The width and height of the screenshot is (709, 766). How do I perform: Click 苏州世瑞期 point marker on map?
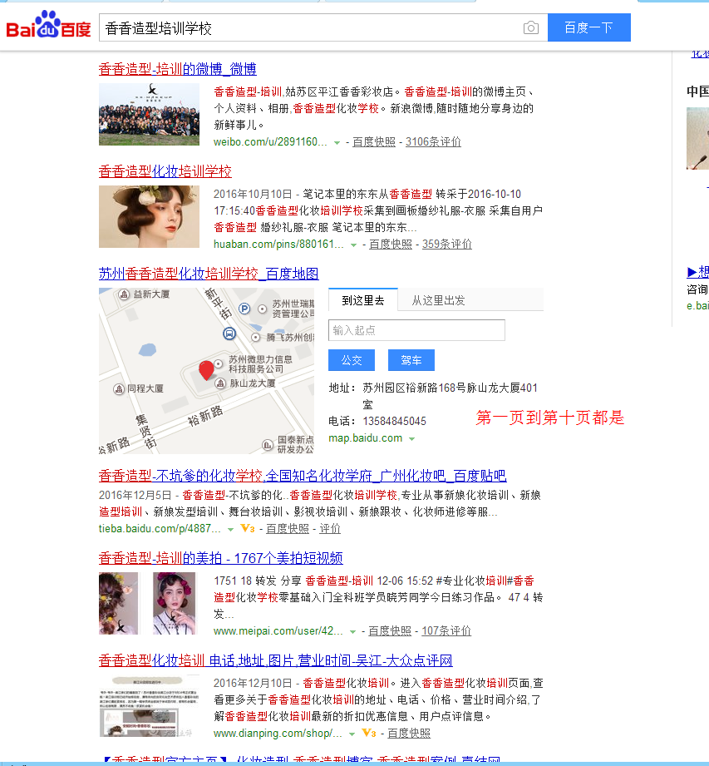tap(262, 309)
